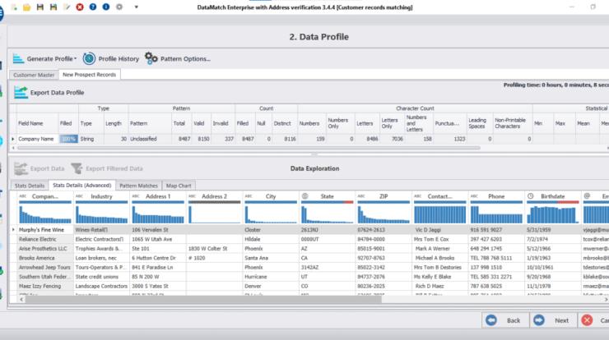Click the edit document pencil icon
This screenshot has width=609, height=340.
[67, 7]
